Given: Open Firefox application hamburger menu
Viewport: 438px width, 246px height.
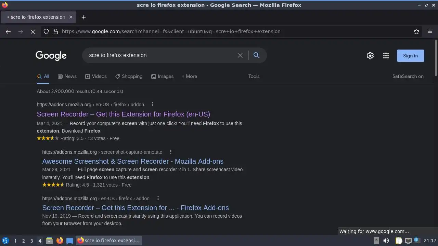Looking at the screenshot, I should point(430,31).
